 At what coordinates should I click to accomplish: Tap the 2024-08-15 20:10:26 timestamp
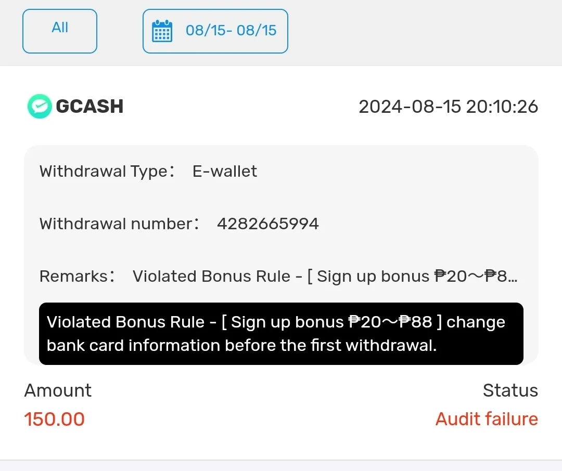pos(448,107)
